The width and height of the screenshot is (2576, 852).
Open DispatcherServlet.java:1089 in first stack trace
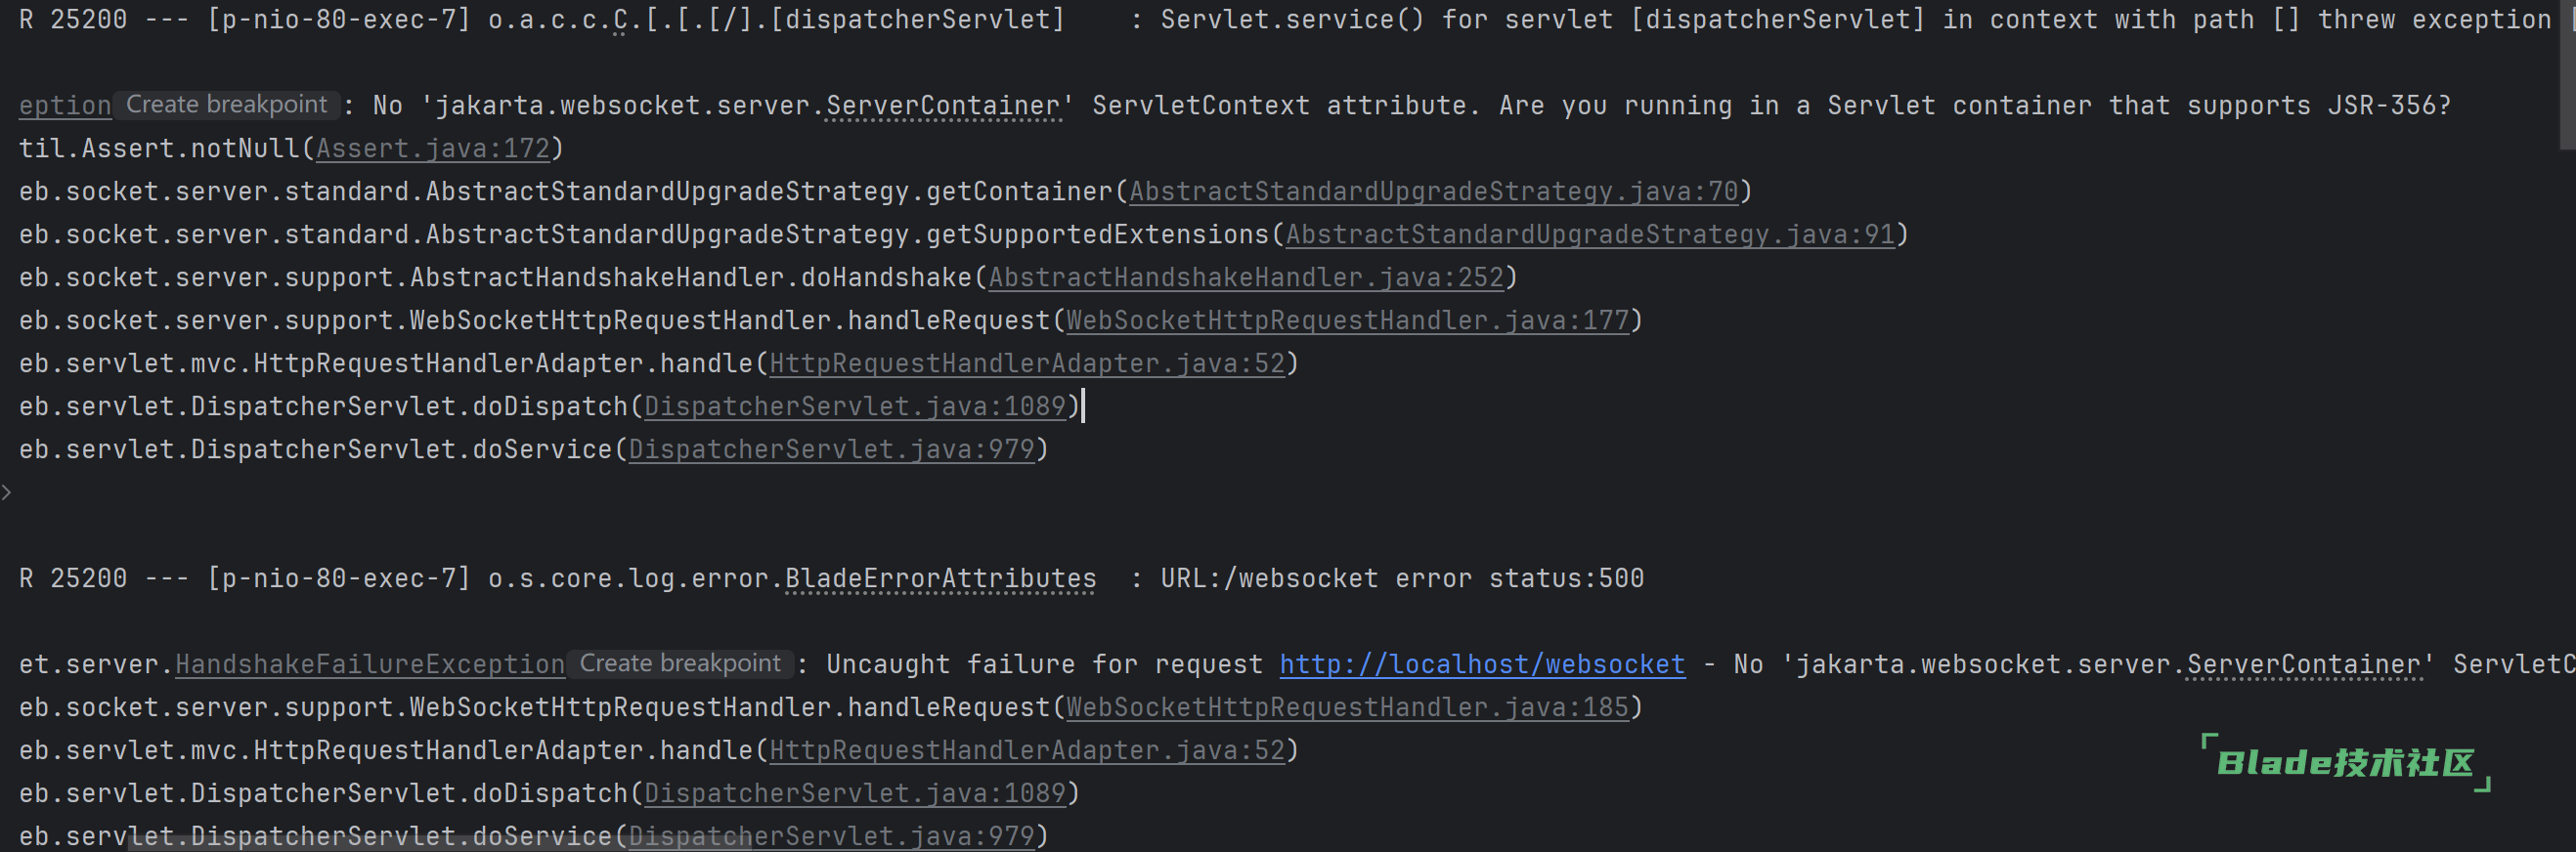point(855,407)
